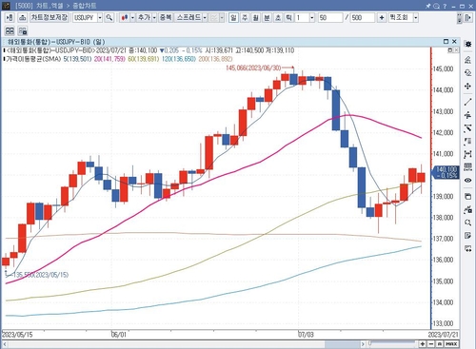Click the 145,066(2023/06/30) high label
The width and height of the screenshot is (476, 349).
click(253, 68)
